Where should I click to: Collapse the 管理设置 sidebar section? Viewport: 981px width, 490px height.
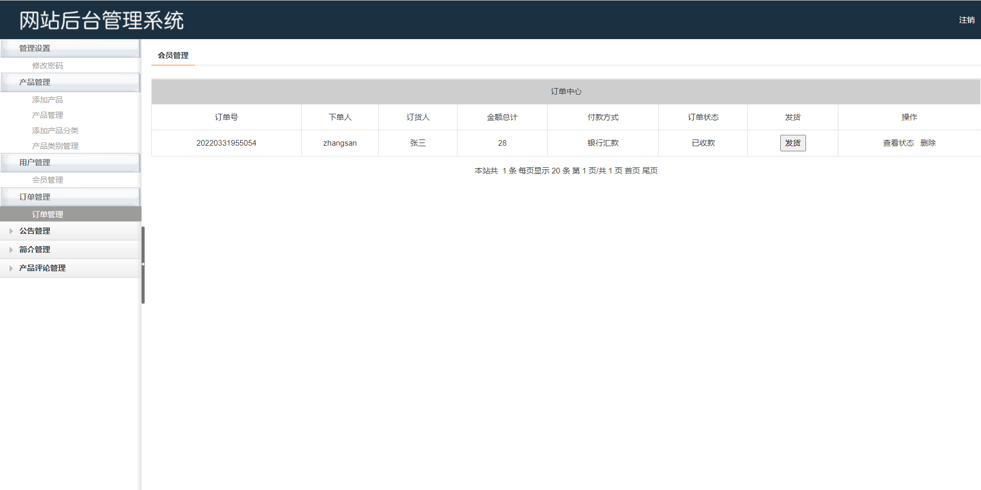click(x=71, y=48)
